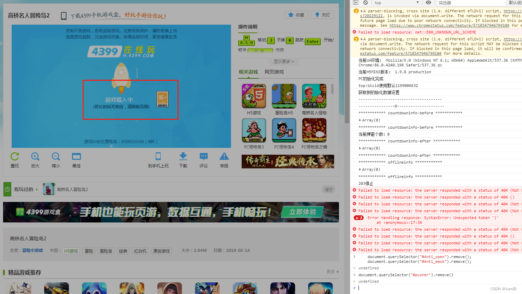The height and width of the screenshot is (294, 522).
Task: Select the 经典 topic tag
Action: pyautogui.click(x=123, y=251)
